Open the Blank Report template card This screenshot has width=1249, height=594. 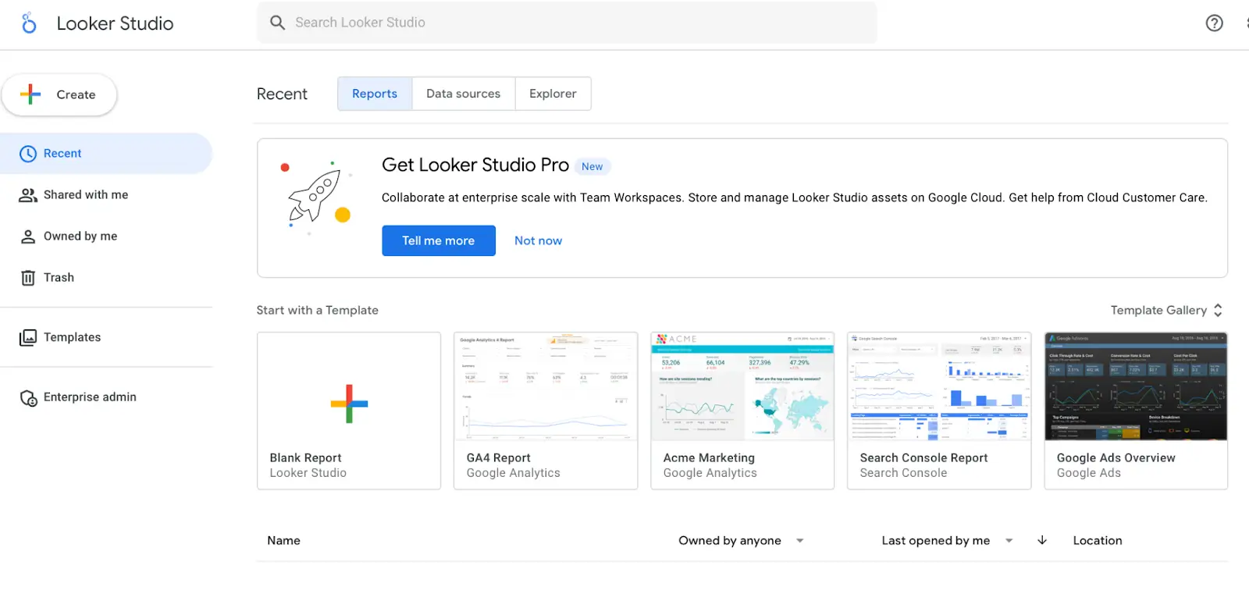349,411
